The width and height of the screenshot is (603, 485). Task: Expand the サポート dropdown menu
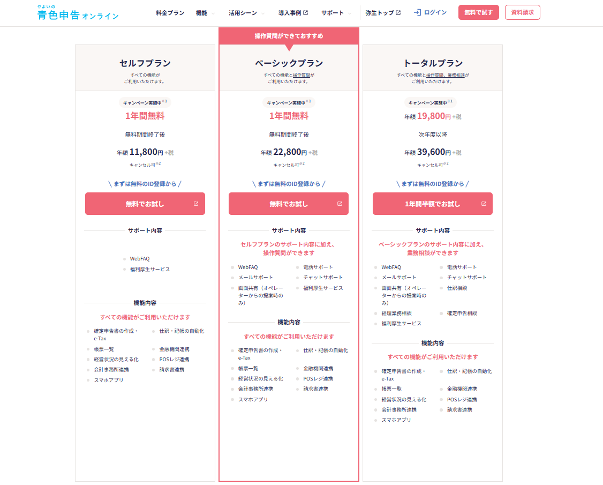[x=336, y=13]
